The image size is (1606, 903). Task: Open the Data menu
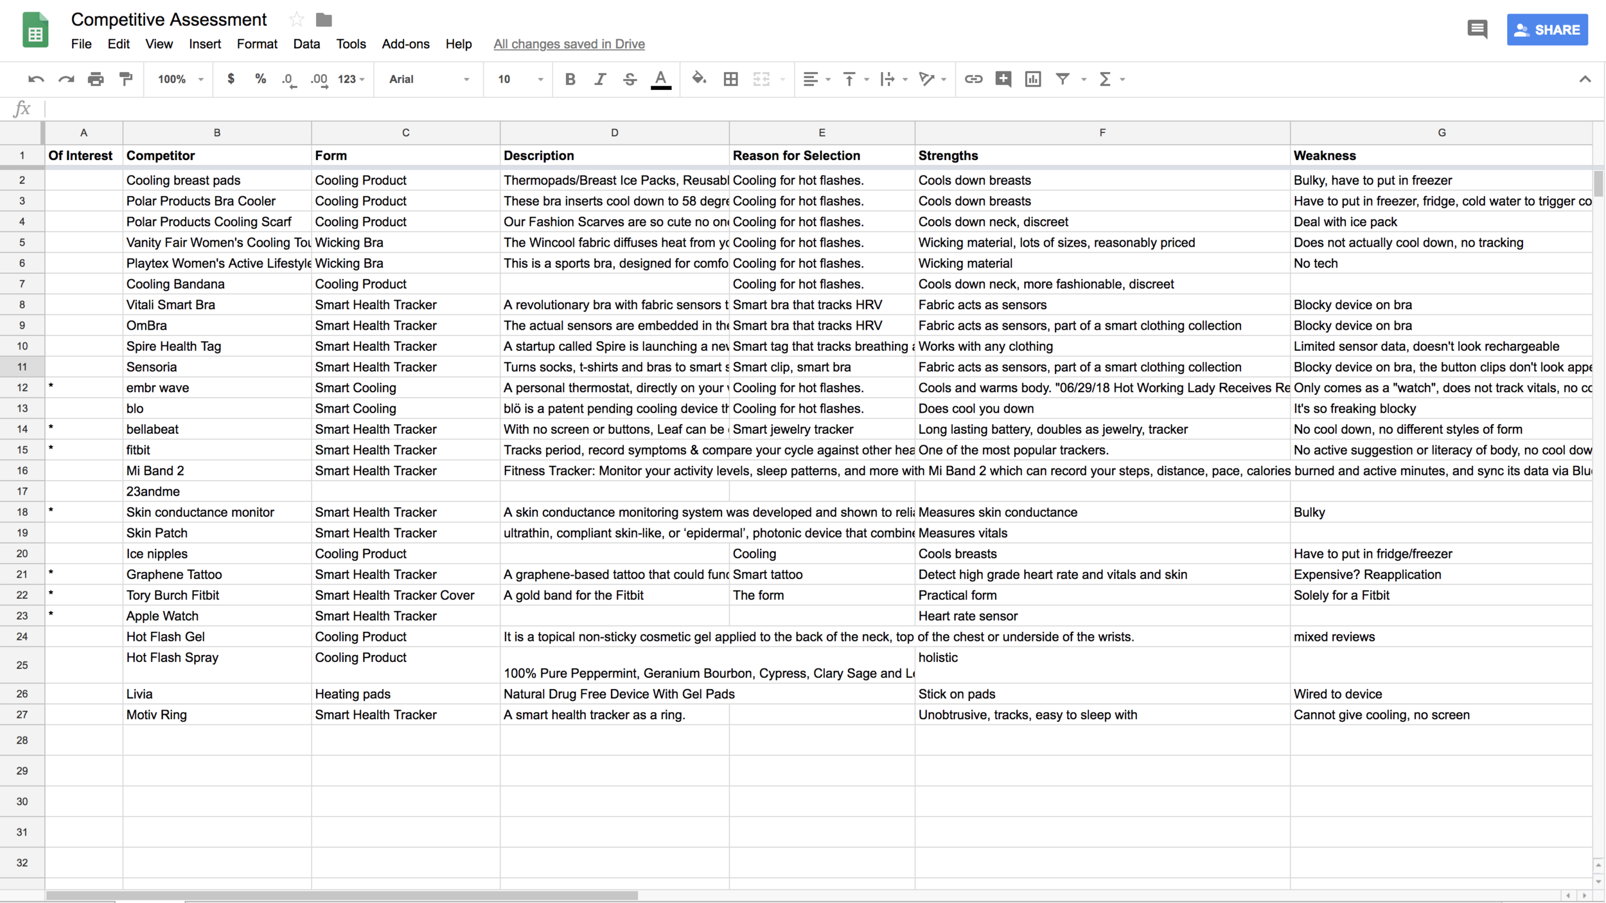tap(306, 44)
